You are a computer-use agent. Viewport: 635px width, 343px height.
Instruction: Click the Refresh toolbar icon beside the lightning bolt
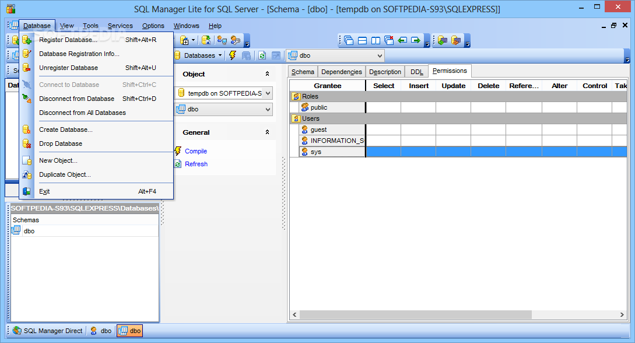[x=262, y=55]
